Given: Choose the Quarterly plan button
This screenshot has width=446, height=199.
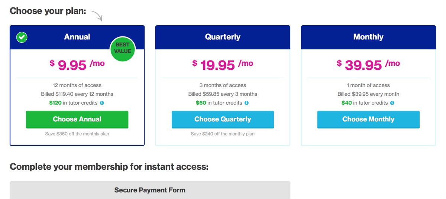Looking at the screenshot, I should 223,120.
